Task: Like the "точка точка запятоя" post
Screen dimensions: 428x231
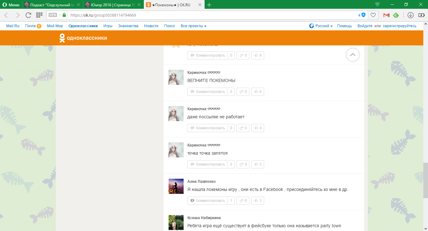Action: click(x=258, y=164)
